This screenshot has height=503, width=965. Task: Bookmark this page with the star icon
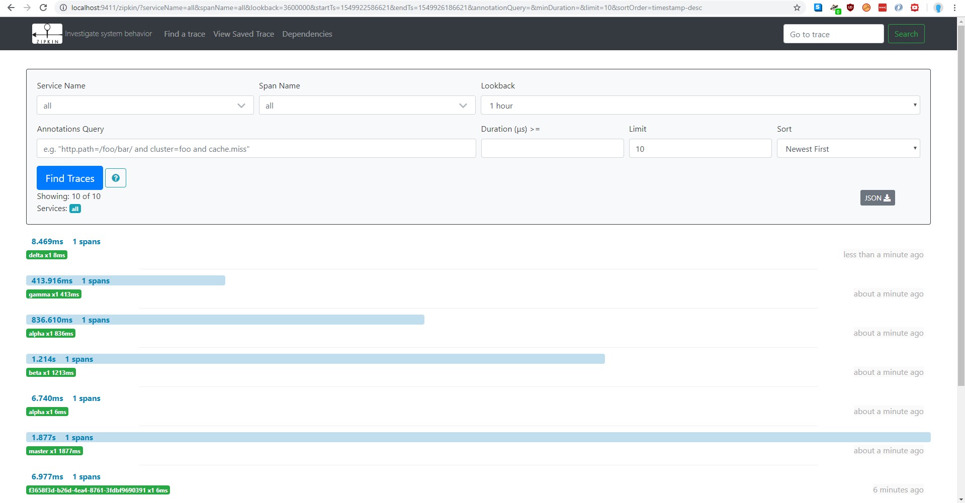[x=797, y=8]
